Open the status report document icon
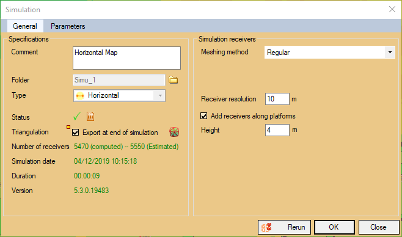Image resolution: width=402 pixels, height=237 pixels. point(90,117)
